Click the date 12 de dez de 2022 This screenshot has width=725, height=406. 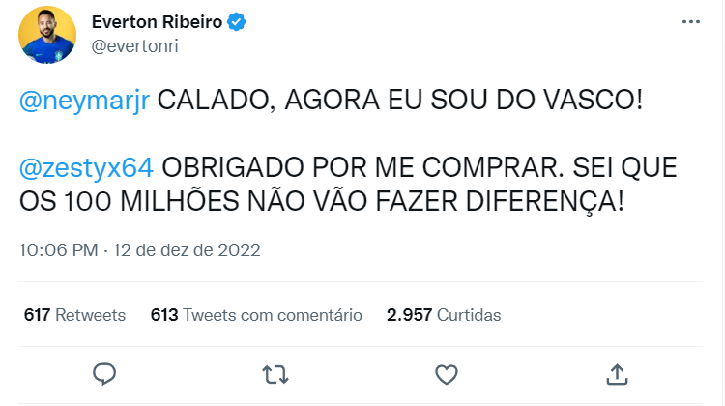tap(188, 250)
